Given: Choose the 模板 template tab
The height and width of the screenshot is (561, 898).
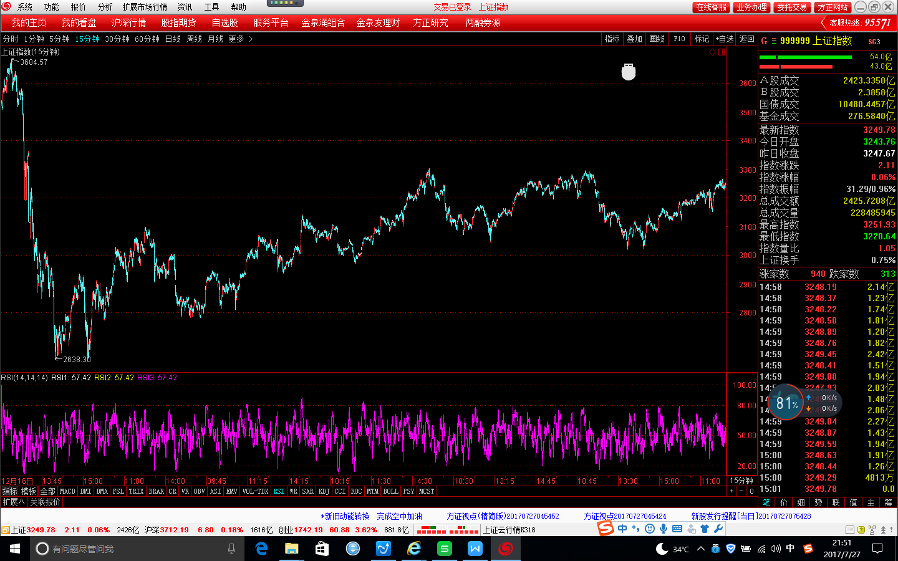Looking at the screenshot, I should pos(29,491).
